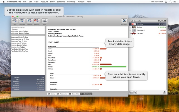Click the New report toolbar icon
The width and height of the screenshot is (179, 112).
tap(15, 21)
